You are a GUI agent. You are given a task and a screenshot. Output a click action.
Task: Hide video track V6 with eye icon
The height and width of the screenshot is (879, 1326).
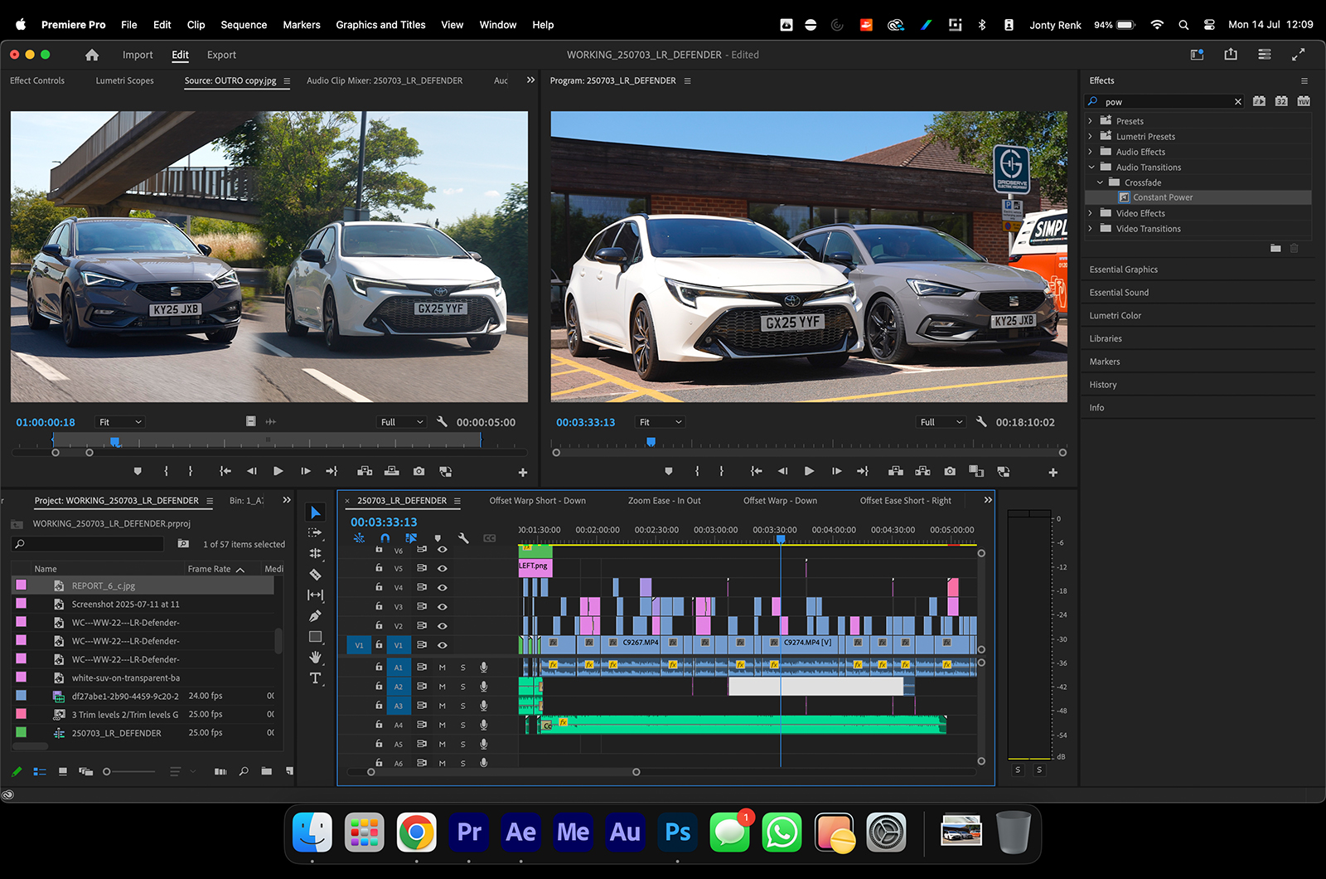coord(443,549)
